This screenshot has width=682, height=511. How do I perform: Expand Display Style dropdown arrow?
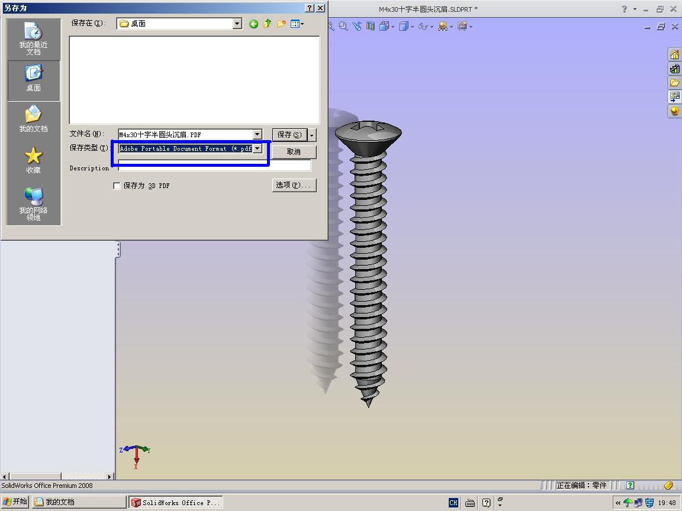click(x=412, y=27)
